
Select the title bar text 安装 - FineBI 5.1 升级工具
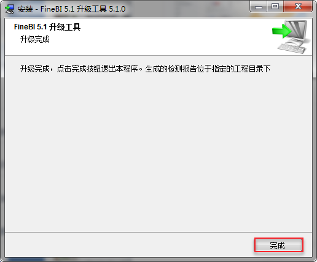click(x=62, y=9)
